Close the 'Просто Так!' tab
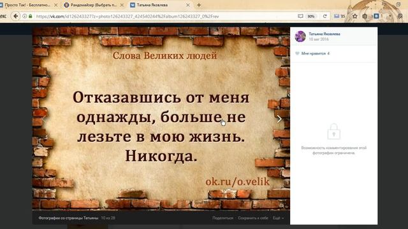 (x=55, y=5)
